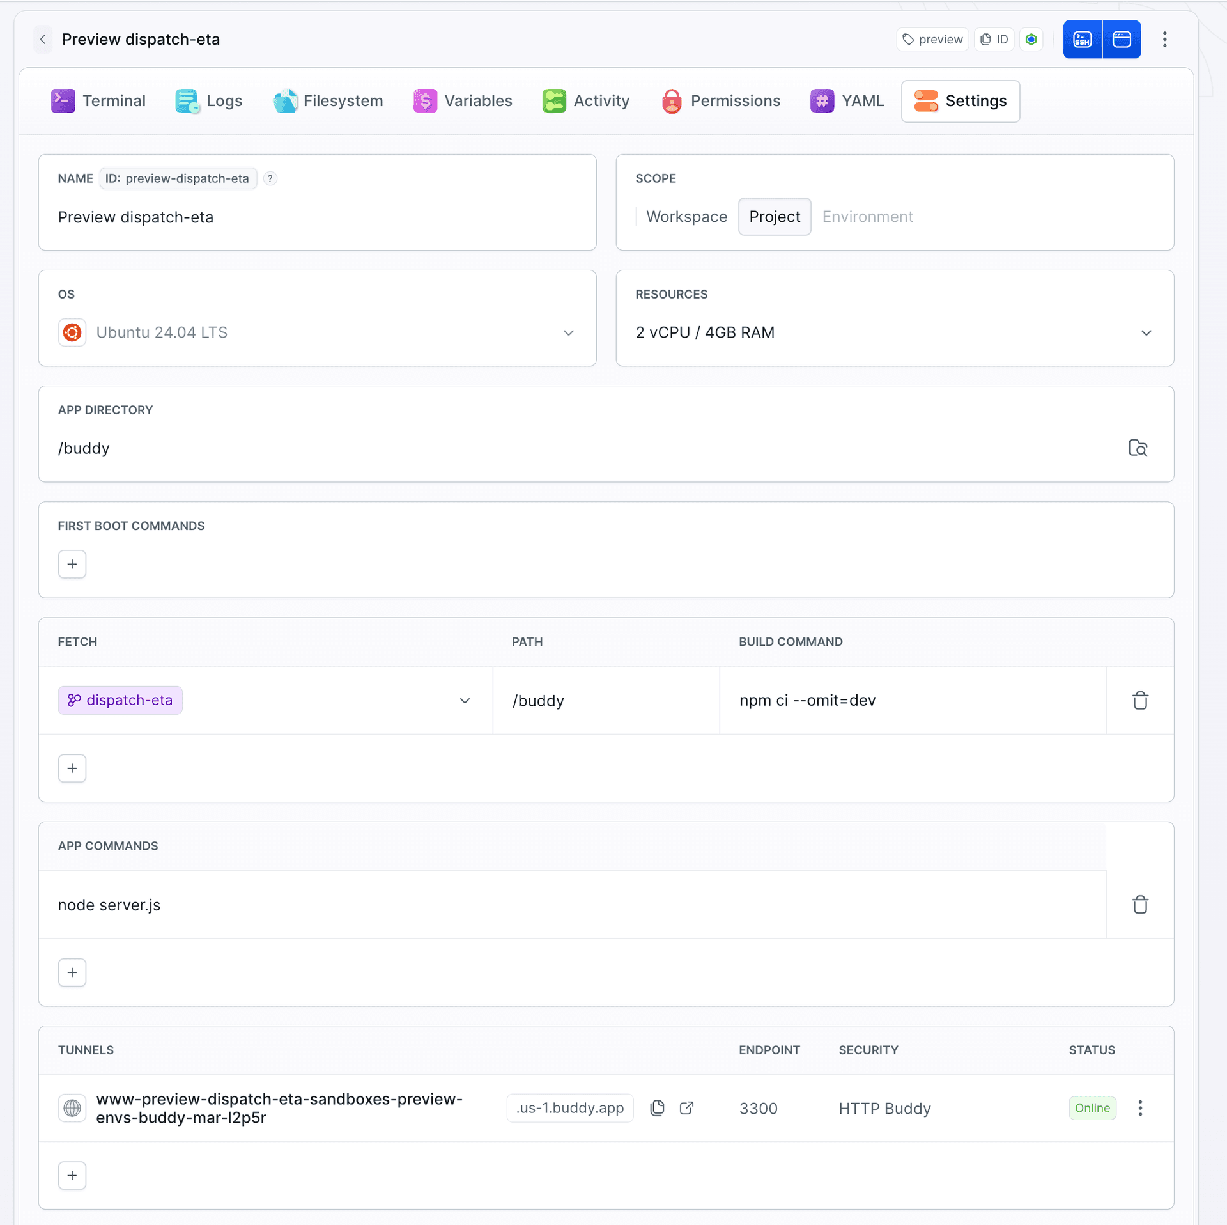
Task: Delete the dispatch-eta fetch row
Action: (1140, 701)
